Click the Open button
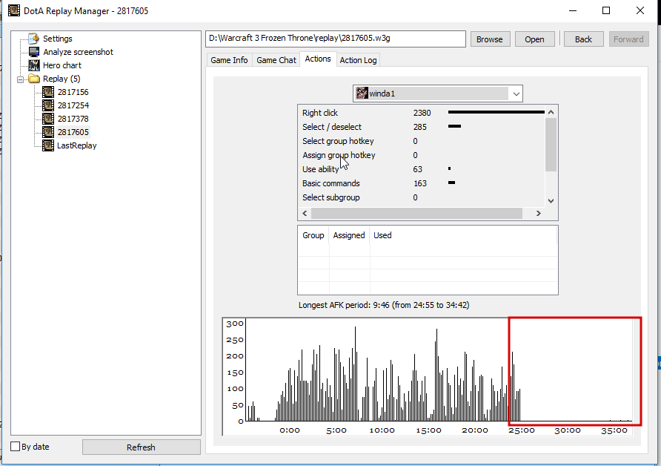Viewport: 661px width, 466px height. coord(534,39)
